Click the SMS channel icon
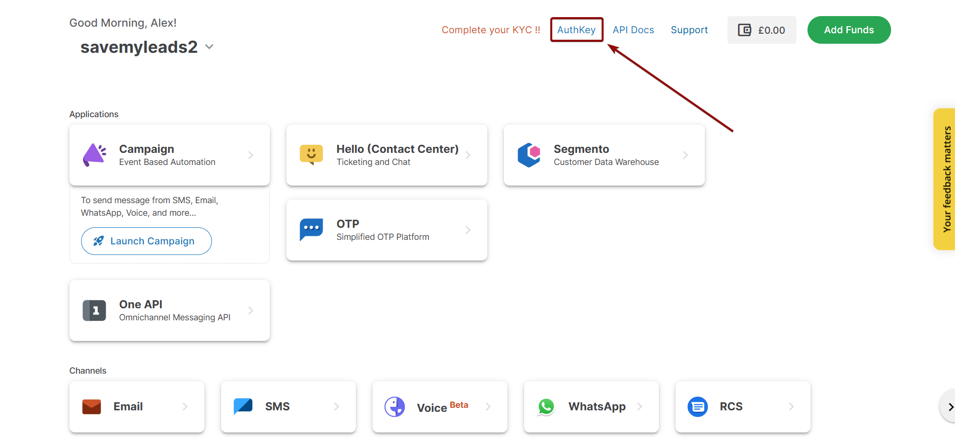The image size is (955, 440). click(x=243, y=406)
